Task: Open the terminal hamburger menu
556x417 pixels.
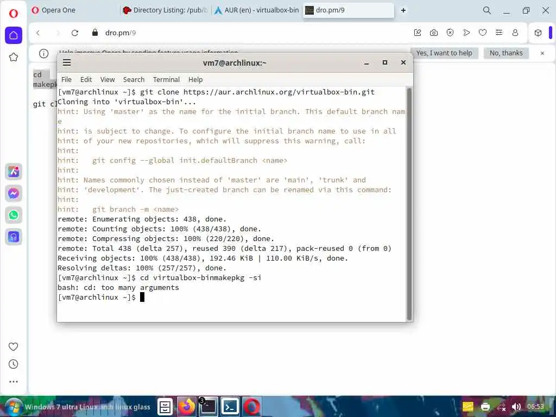Action: click(x=67, y=63)
